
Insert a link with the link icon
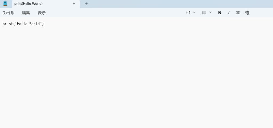coord(238,13)
